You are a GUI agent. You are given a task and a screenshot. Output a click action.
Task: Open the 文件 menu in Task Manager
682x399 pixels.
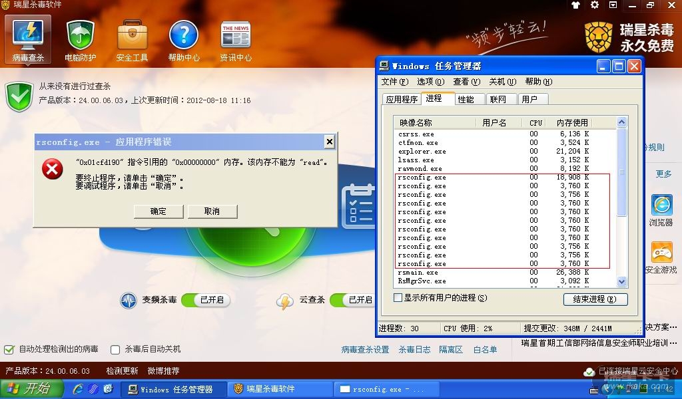[394, 82]
